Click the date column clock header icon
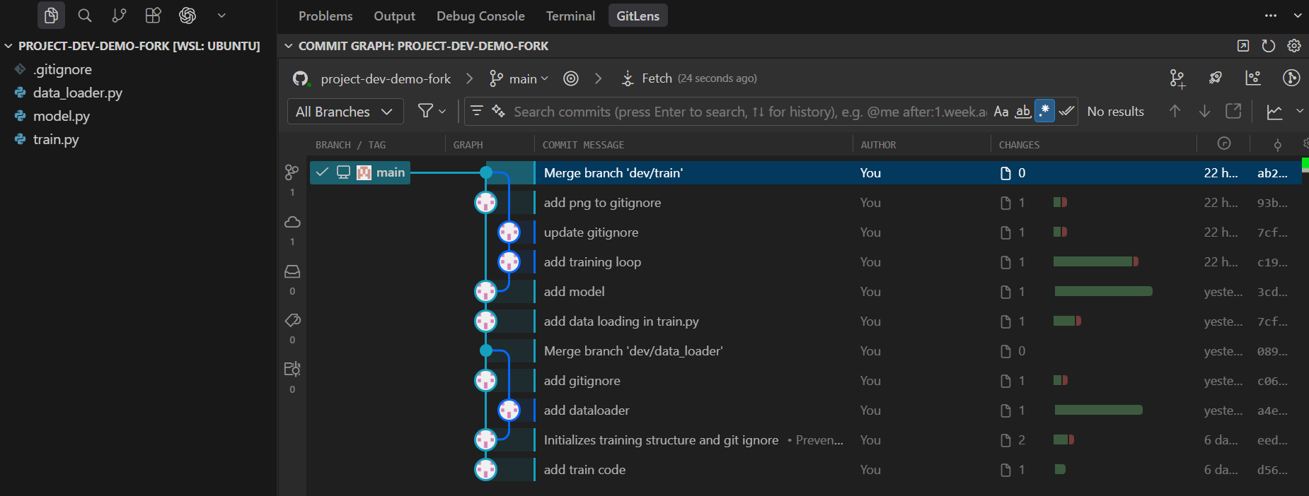 [1224, 143]
